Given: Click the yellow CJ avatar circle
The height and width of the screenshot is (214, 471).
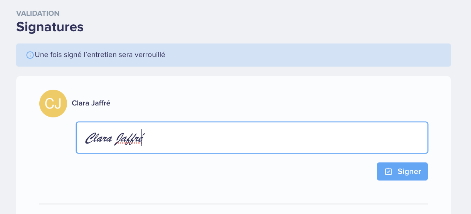Looking at the screenshot, I should tap(53, 104).
